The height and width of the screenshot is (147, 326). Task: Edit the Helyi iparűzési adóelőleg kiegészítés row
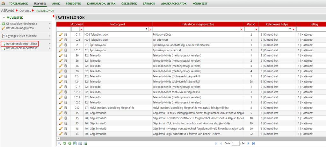tap(61, 108)
